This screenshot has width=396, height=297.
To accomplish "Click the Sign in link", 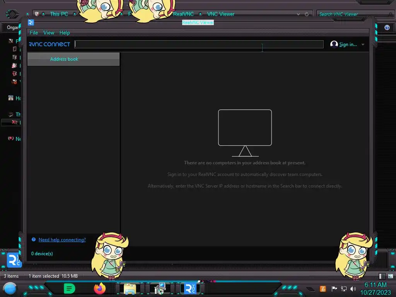I will point(348,44).
